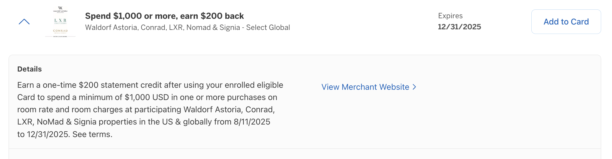
Task: Click the Hilton luxury brands line under the logos
Action: coord(60,36)
